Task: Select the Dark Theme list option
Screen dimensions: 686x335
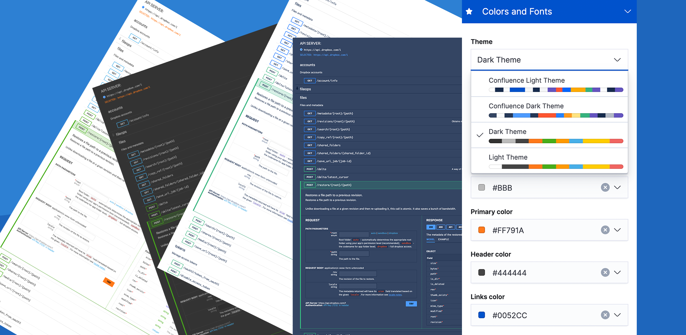Action: [550, 135]
